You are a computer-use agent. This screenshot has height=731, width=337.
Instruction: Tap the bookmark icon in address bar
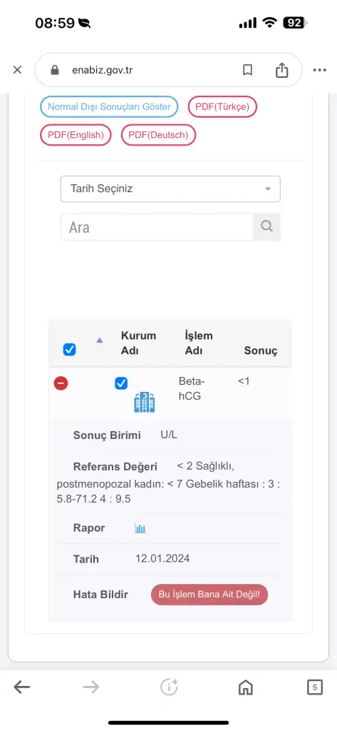[x=248, y=70]
